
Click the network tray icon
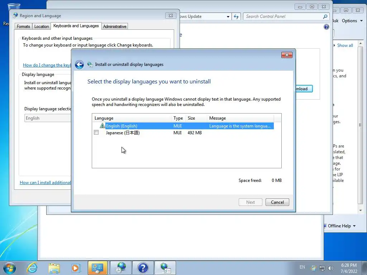coord(322,268)
